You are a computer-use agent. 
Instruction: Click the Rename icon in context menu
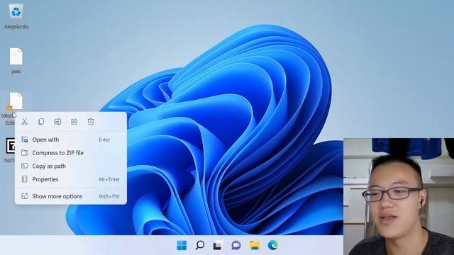(x=57, y=122)
